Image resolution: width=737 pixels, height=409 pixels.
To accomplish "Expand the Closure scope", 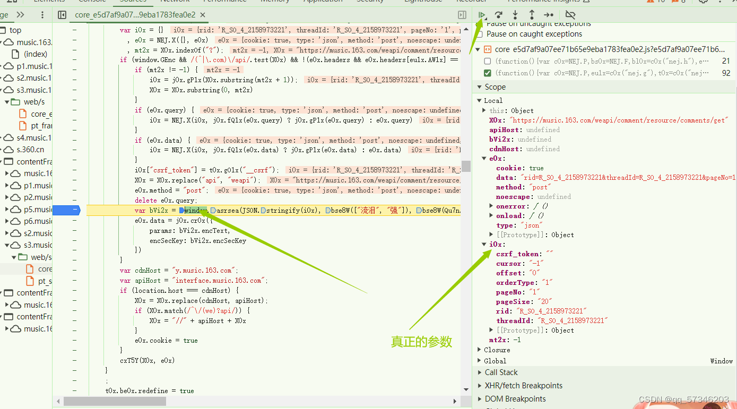I will (x=480, y=350).
